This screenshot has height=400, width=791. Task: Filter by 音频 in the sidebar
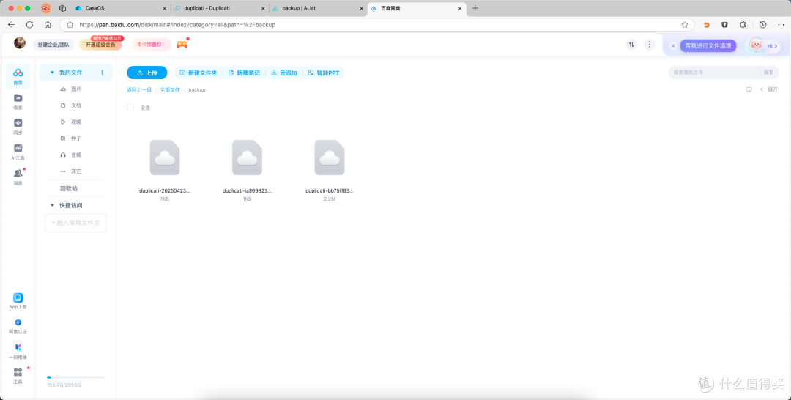point(75,155)
